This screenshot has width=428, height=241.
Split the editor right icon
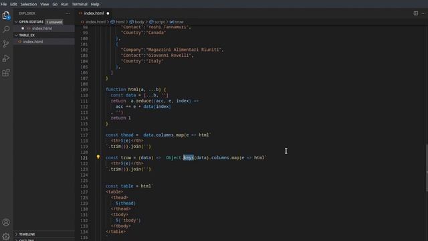tap(415, 13)
